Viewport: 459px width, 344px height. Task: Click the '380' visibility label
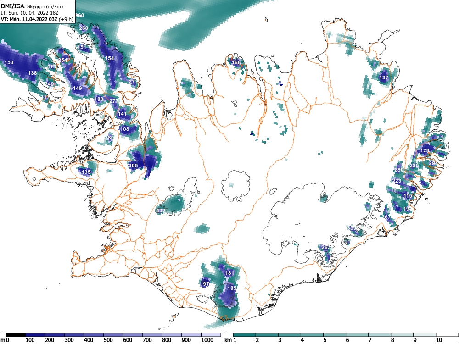pos(110,138)
